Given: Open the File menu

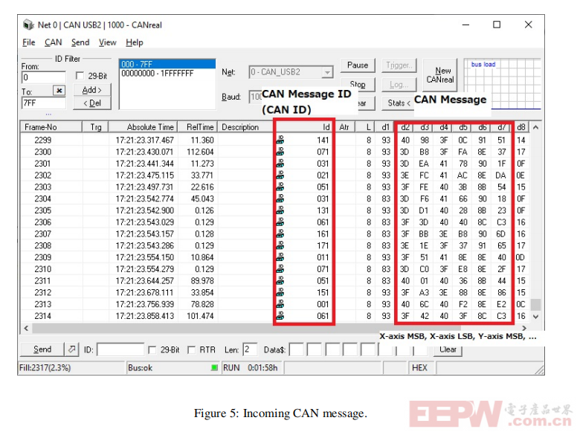Looking at the screenshot, I should 29,42.
